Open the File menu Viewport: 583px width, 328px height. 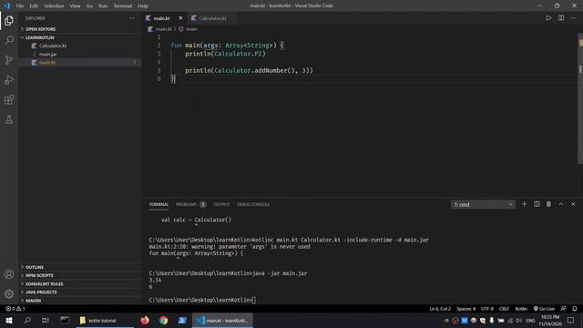point(20,6)
